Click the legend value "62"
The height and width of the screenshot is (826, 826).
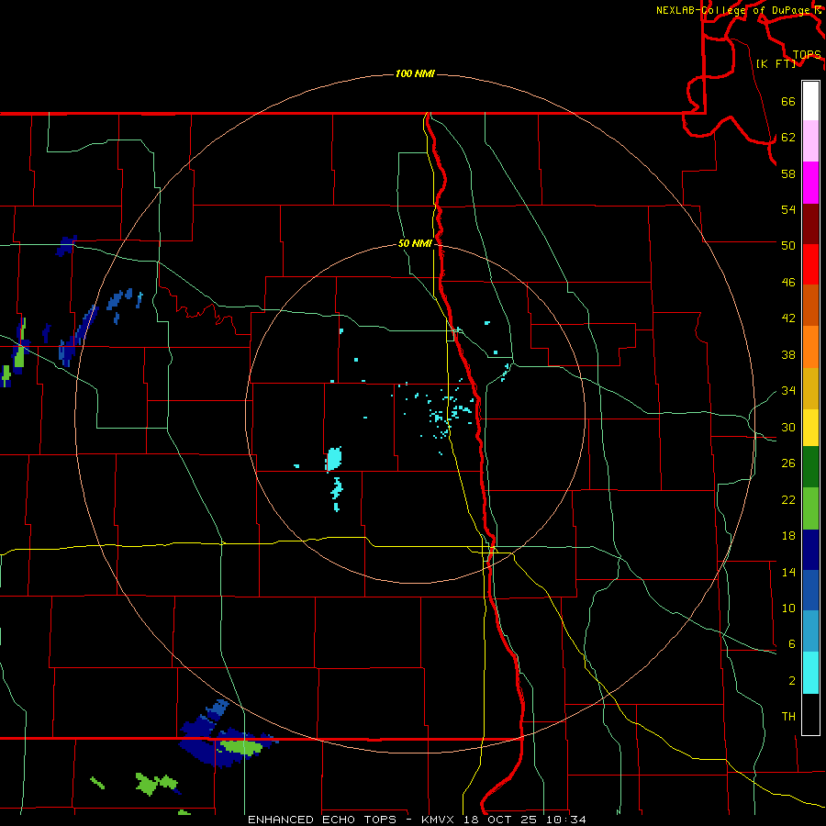click(x=788, y=138)
